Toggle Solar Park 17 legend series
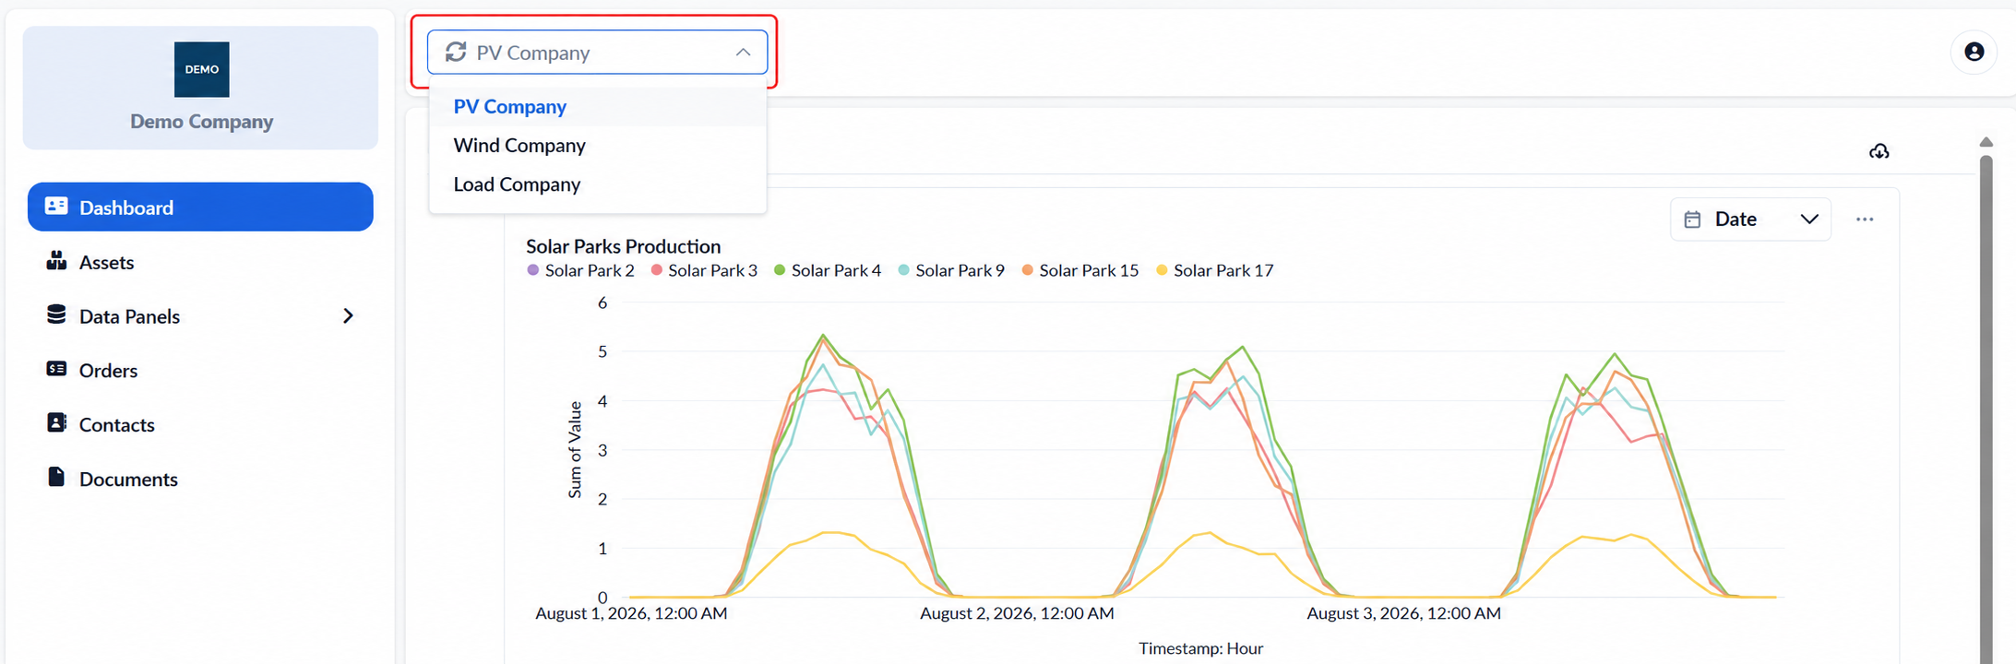 (1215, 270)
